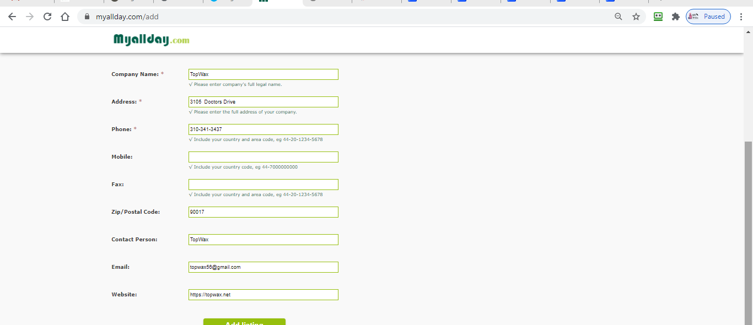This screenshot has height=325, width=753.
Task: Click the 'Email:' label
Action: 120,267
